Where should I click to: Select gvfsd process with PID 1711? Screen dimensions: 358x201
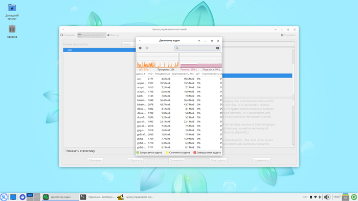[179, 147]
